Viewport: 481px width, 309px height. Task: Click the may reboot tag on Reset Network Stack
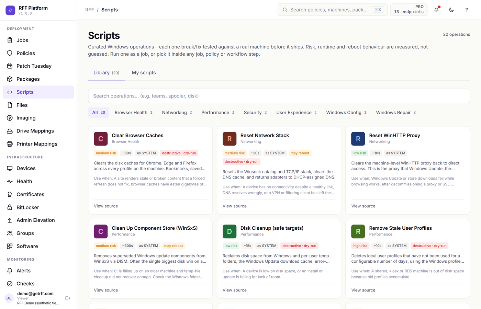coord(300,153)
